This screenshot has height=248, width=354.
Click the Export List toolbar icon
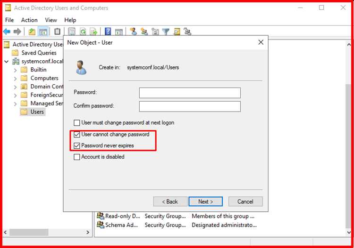(x=93, y=32)
